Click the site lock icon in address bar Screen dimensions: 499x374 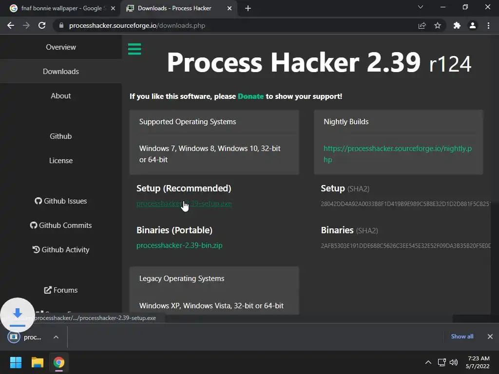[x=61, y=25]
